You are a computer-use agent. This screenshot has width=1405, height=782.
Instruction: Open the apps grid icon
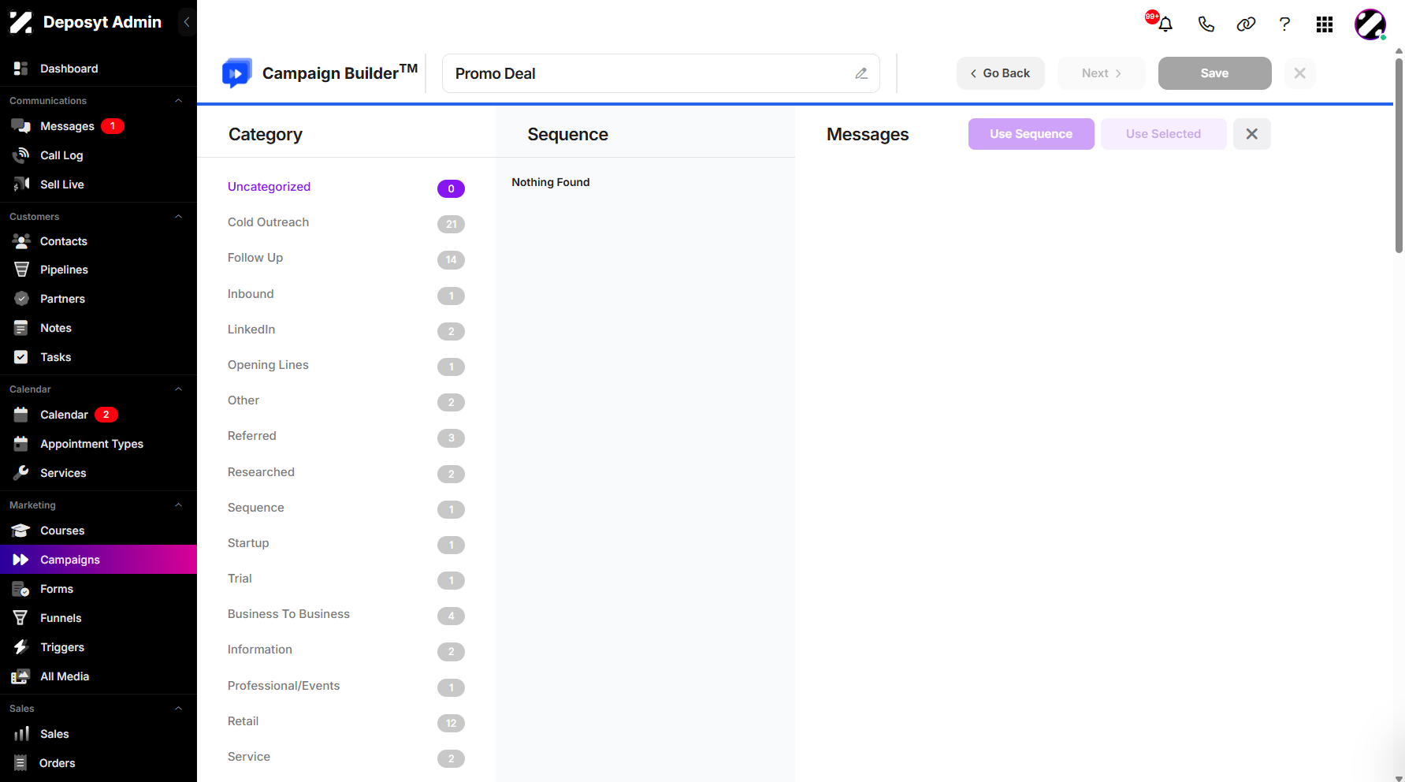(1325, 24)
